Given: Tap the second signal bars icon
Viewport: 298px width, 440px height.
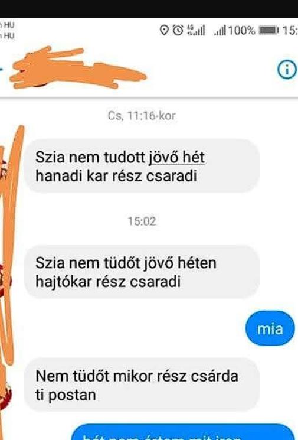Looking at the screenshot, I should [x=220, y=30].
